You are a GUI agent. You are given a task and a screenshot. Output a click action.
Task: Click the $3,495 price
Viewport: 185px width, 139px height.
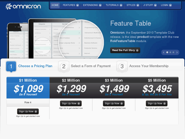pyautogui.click(x=157, y=89)
